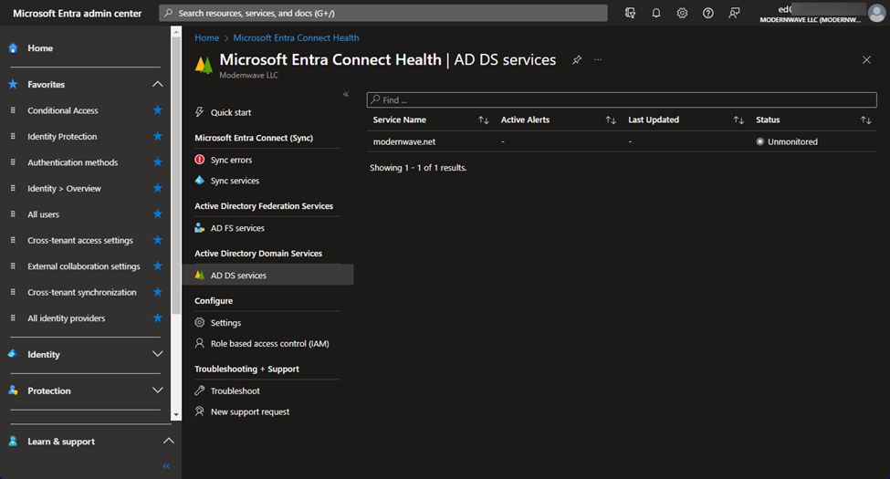The width and height of the screenshot is (890, 479).
Task: Pin the AD DS services blade
Action: (577, 59)
